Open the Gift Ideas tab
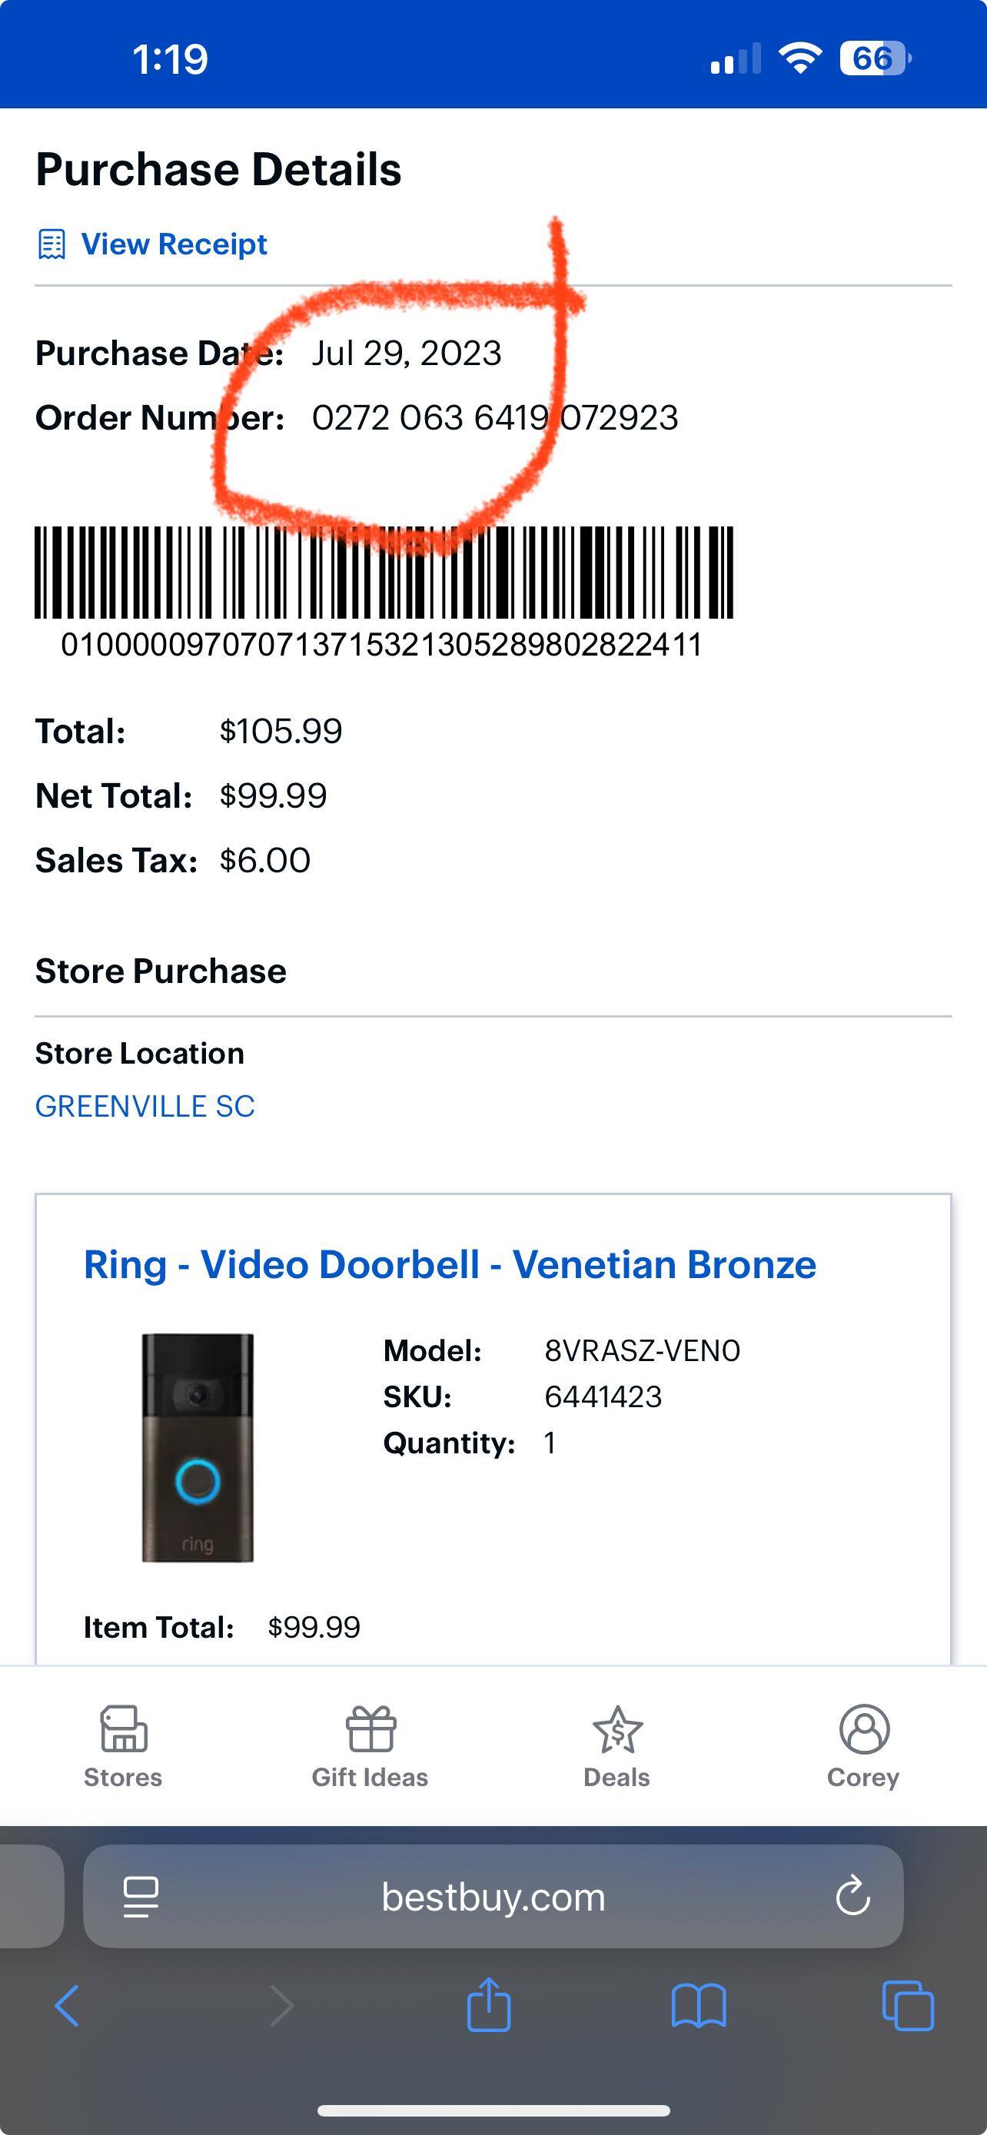Screen dimensions: 987x2135 click(370, 1745)
